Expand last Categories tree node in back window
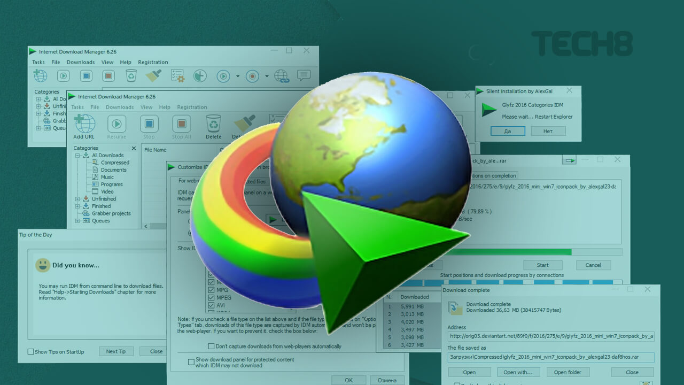 (38, 128)
